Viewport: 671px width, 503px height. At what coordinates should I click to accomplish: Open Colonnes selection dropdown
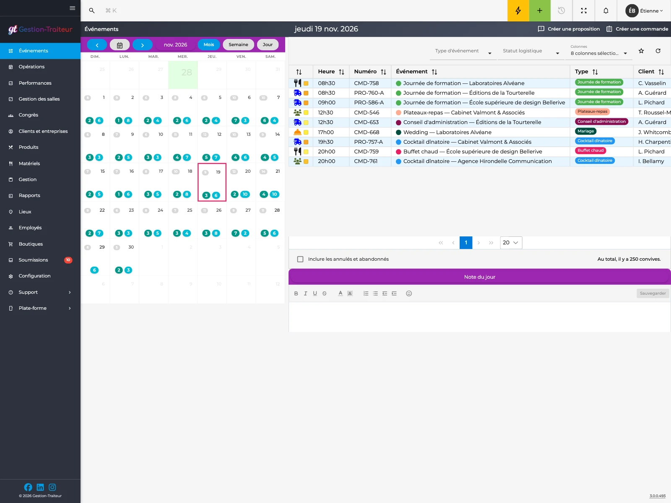[x=599, y=51]
